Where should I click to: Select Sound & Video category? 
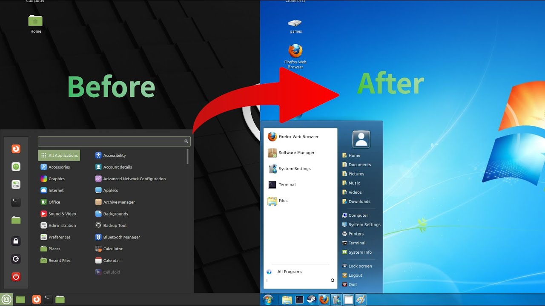(58, 214)
